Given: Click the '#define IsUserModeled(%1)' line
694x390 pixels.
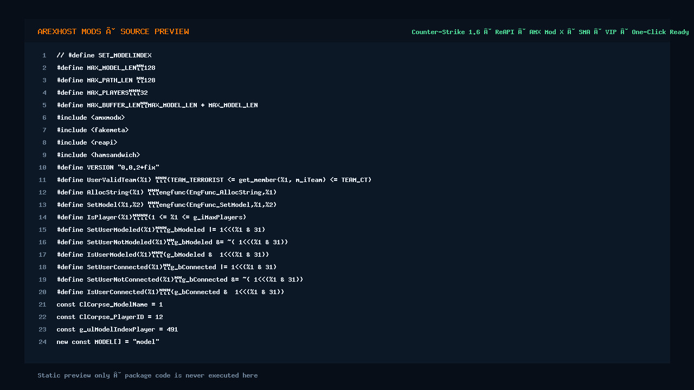Looking at the screenshot, I should [163, 255].
